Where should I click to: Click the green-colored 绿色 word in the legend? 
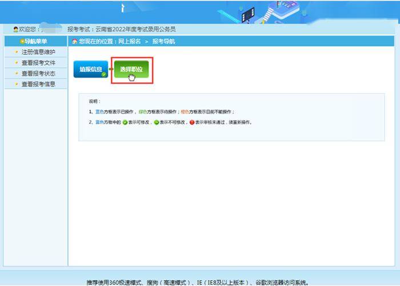[144, 112]
